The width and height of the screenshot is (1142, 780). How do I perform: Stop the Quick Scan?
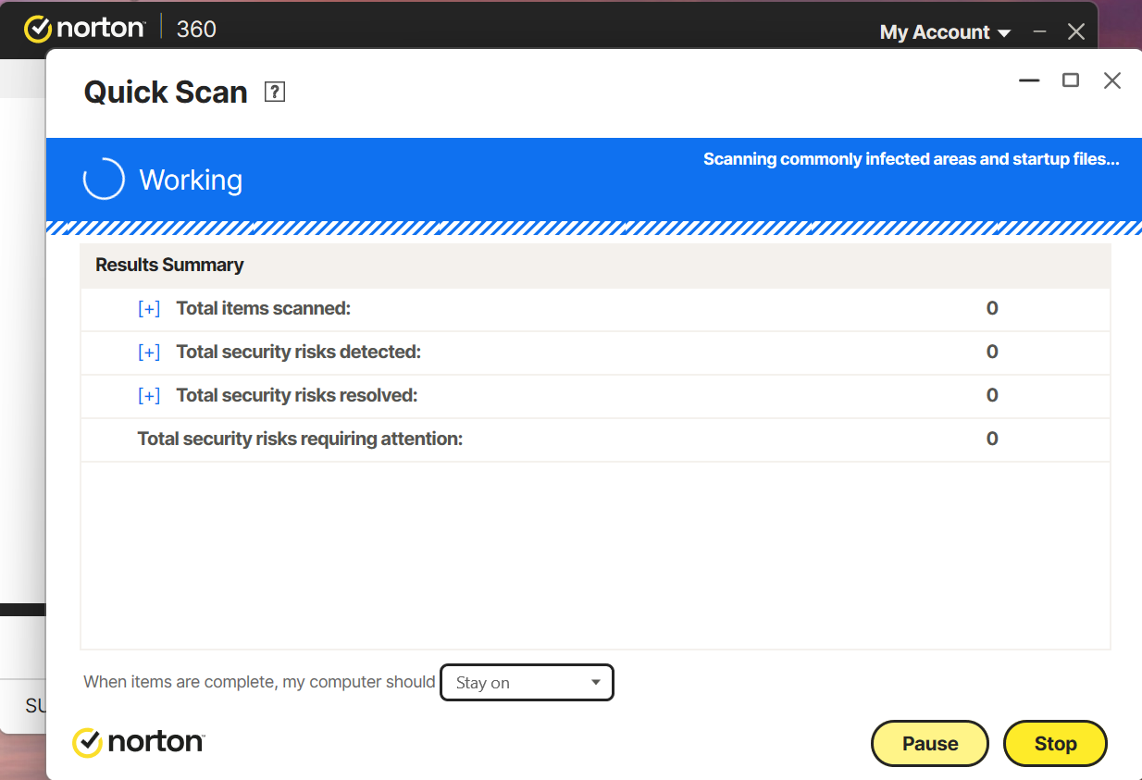(1055, 744)
